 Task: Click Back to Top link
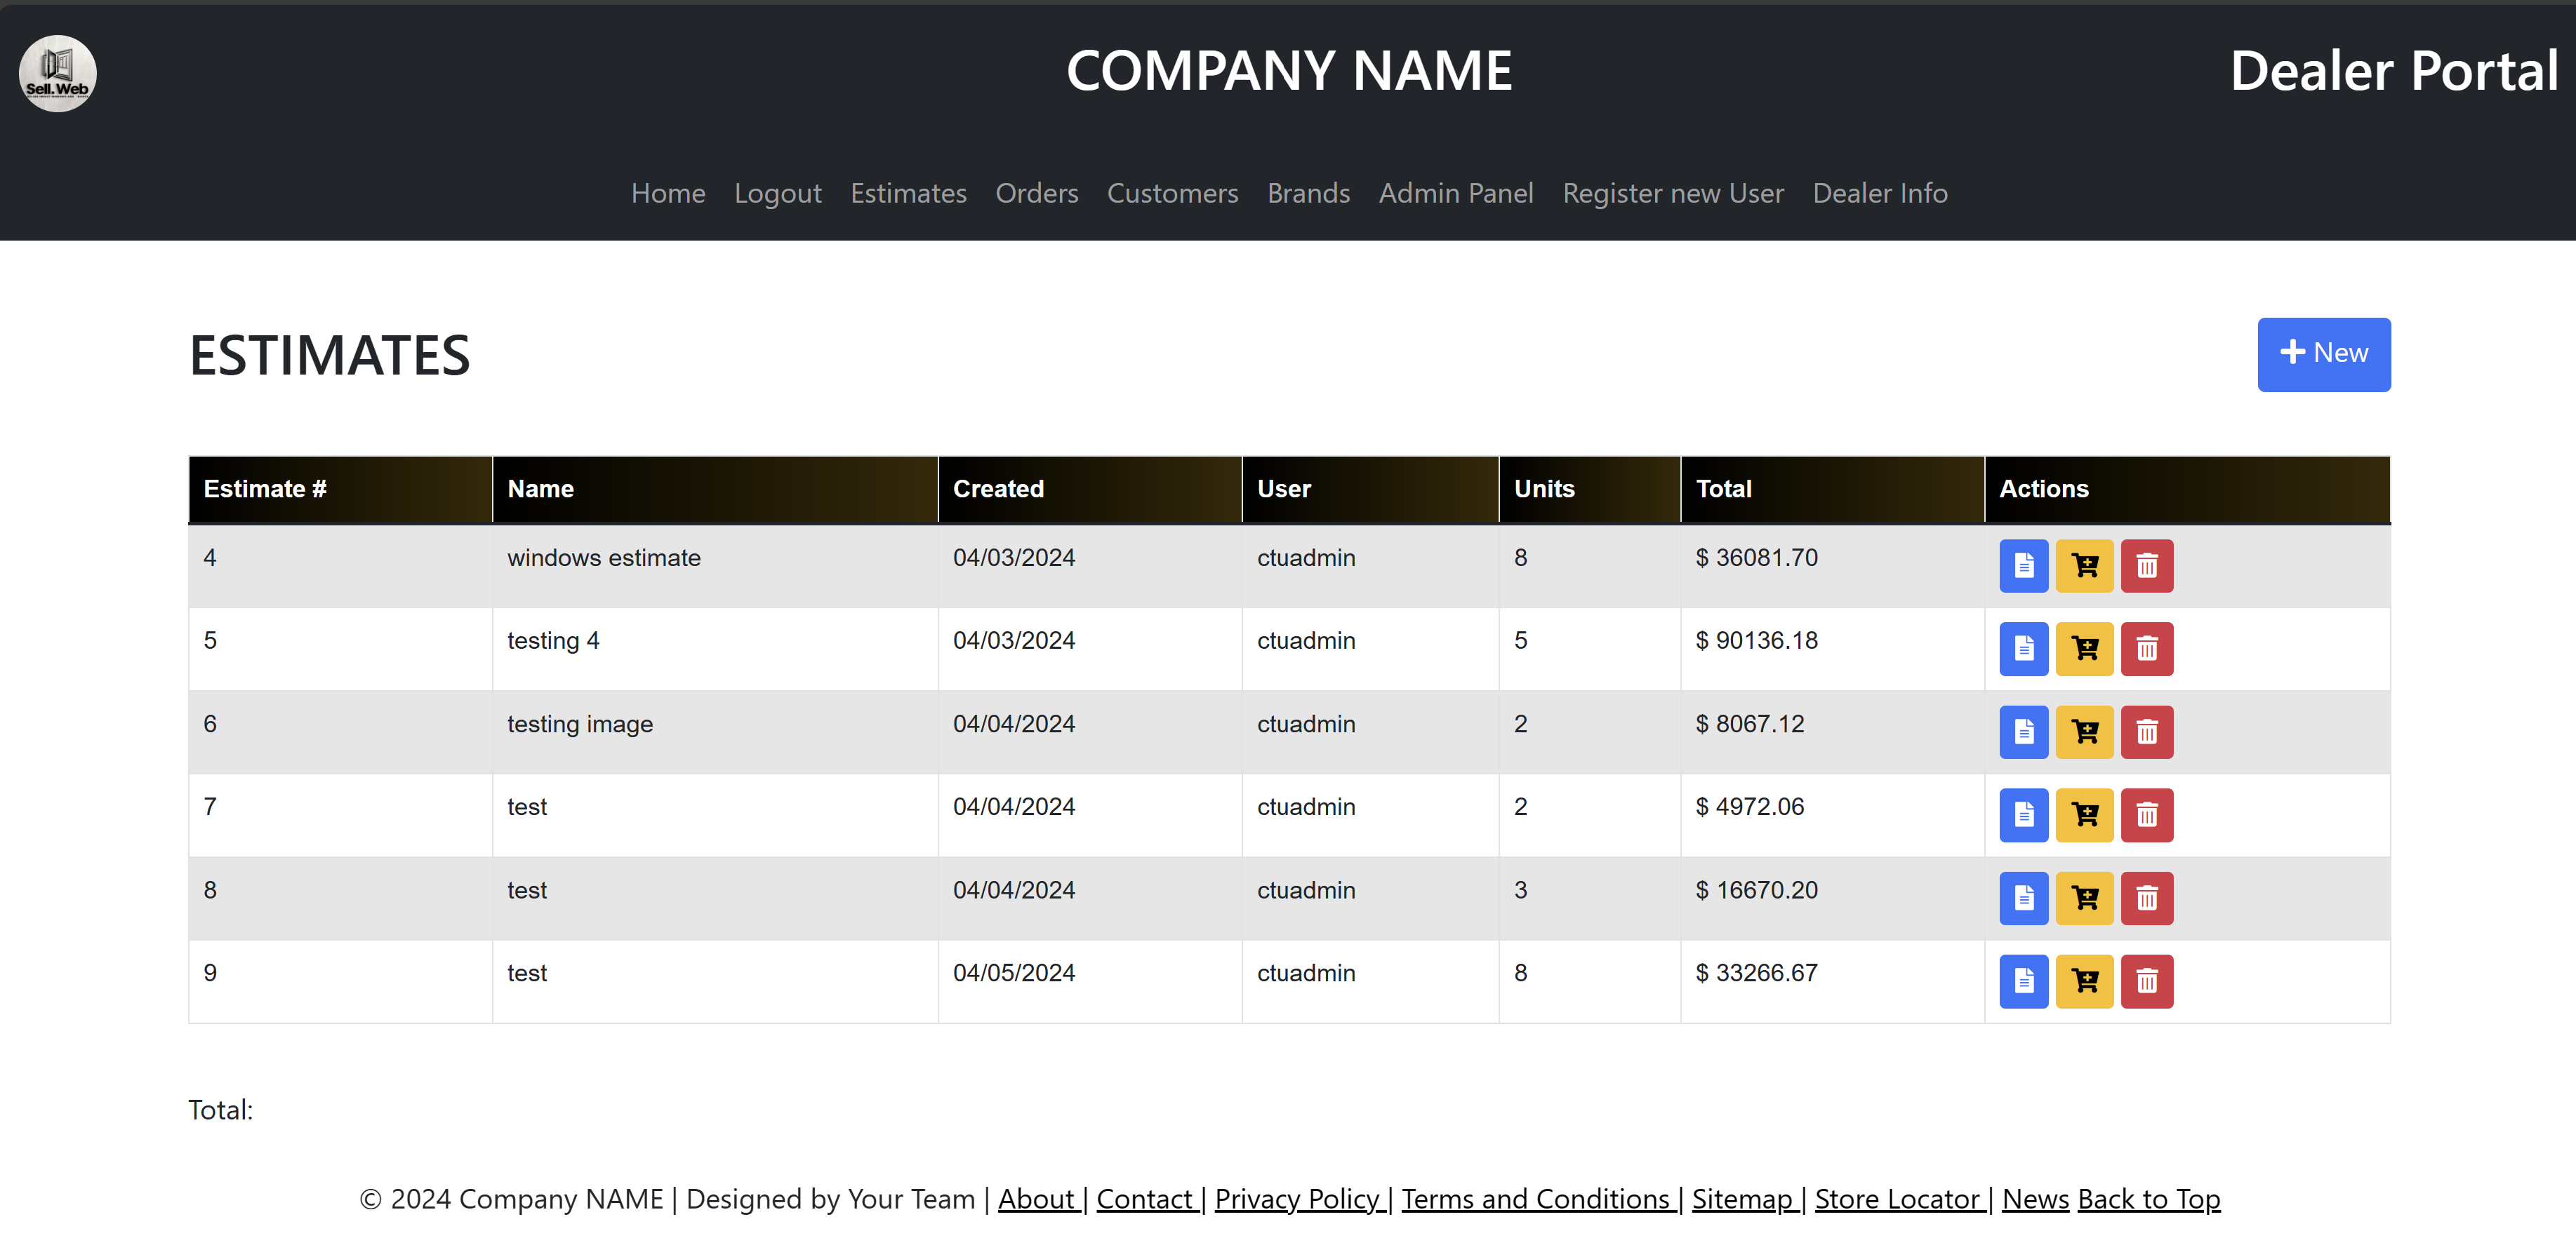tap(2148, 1198)
